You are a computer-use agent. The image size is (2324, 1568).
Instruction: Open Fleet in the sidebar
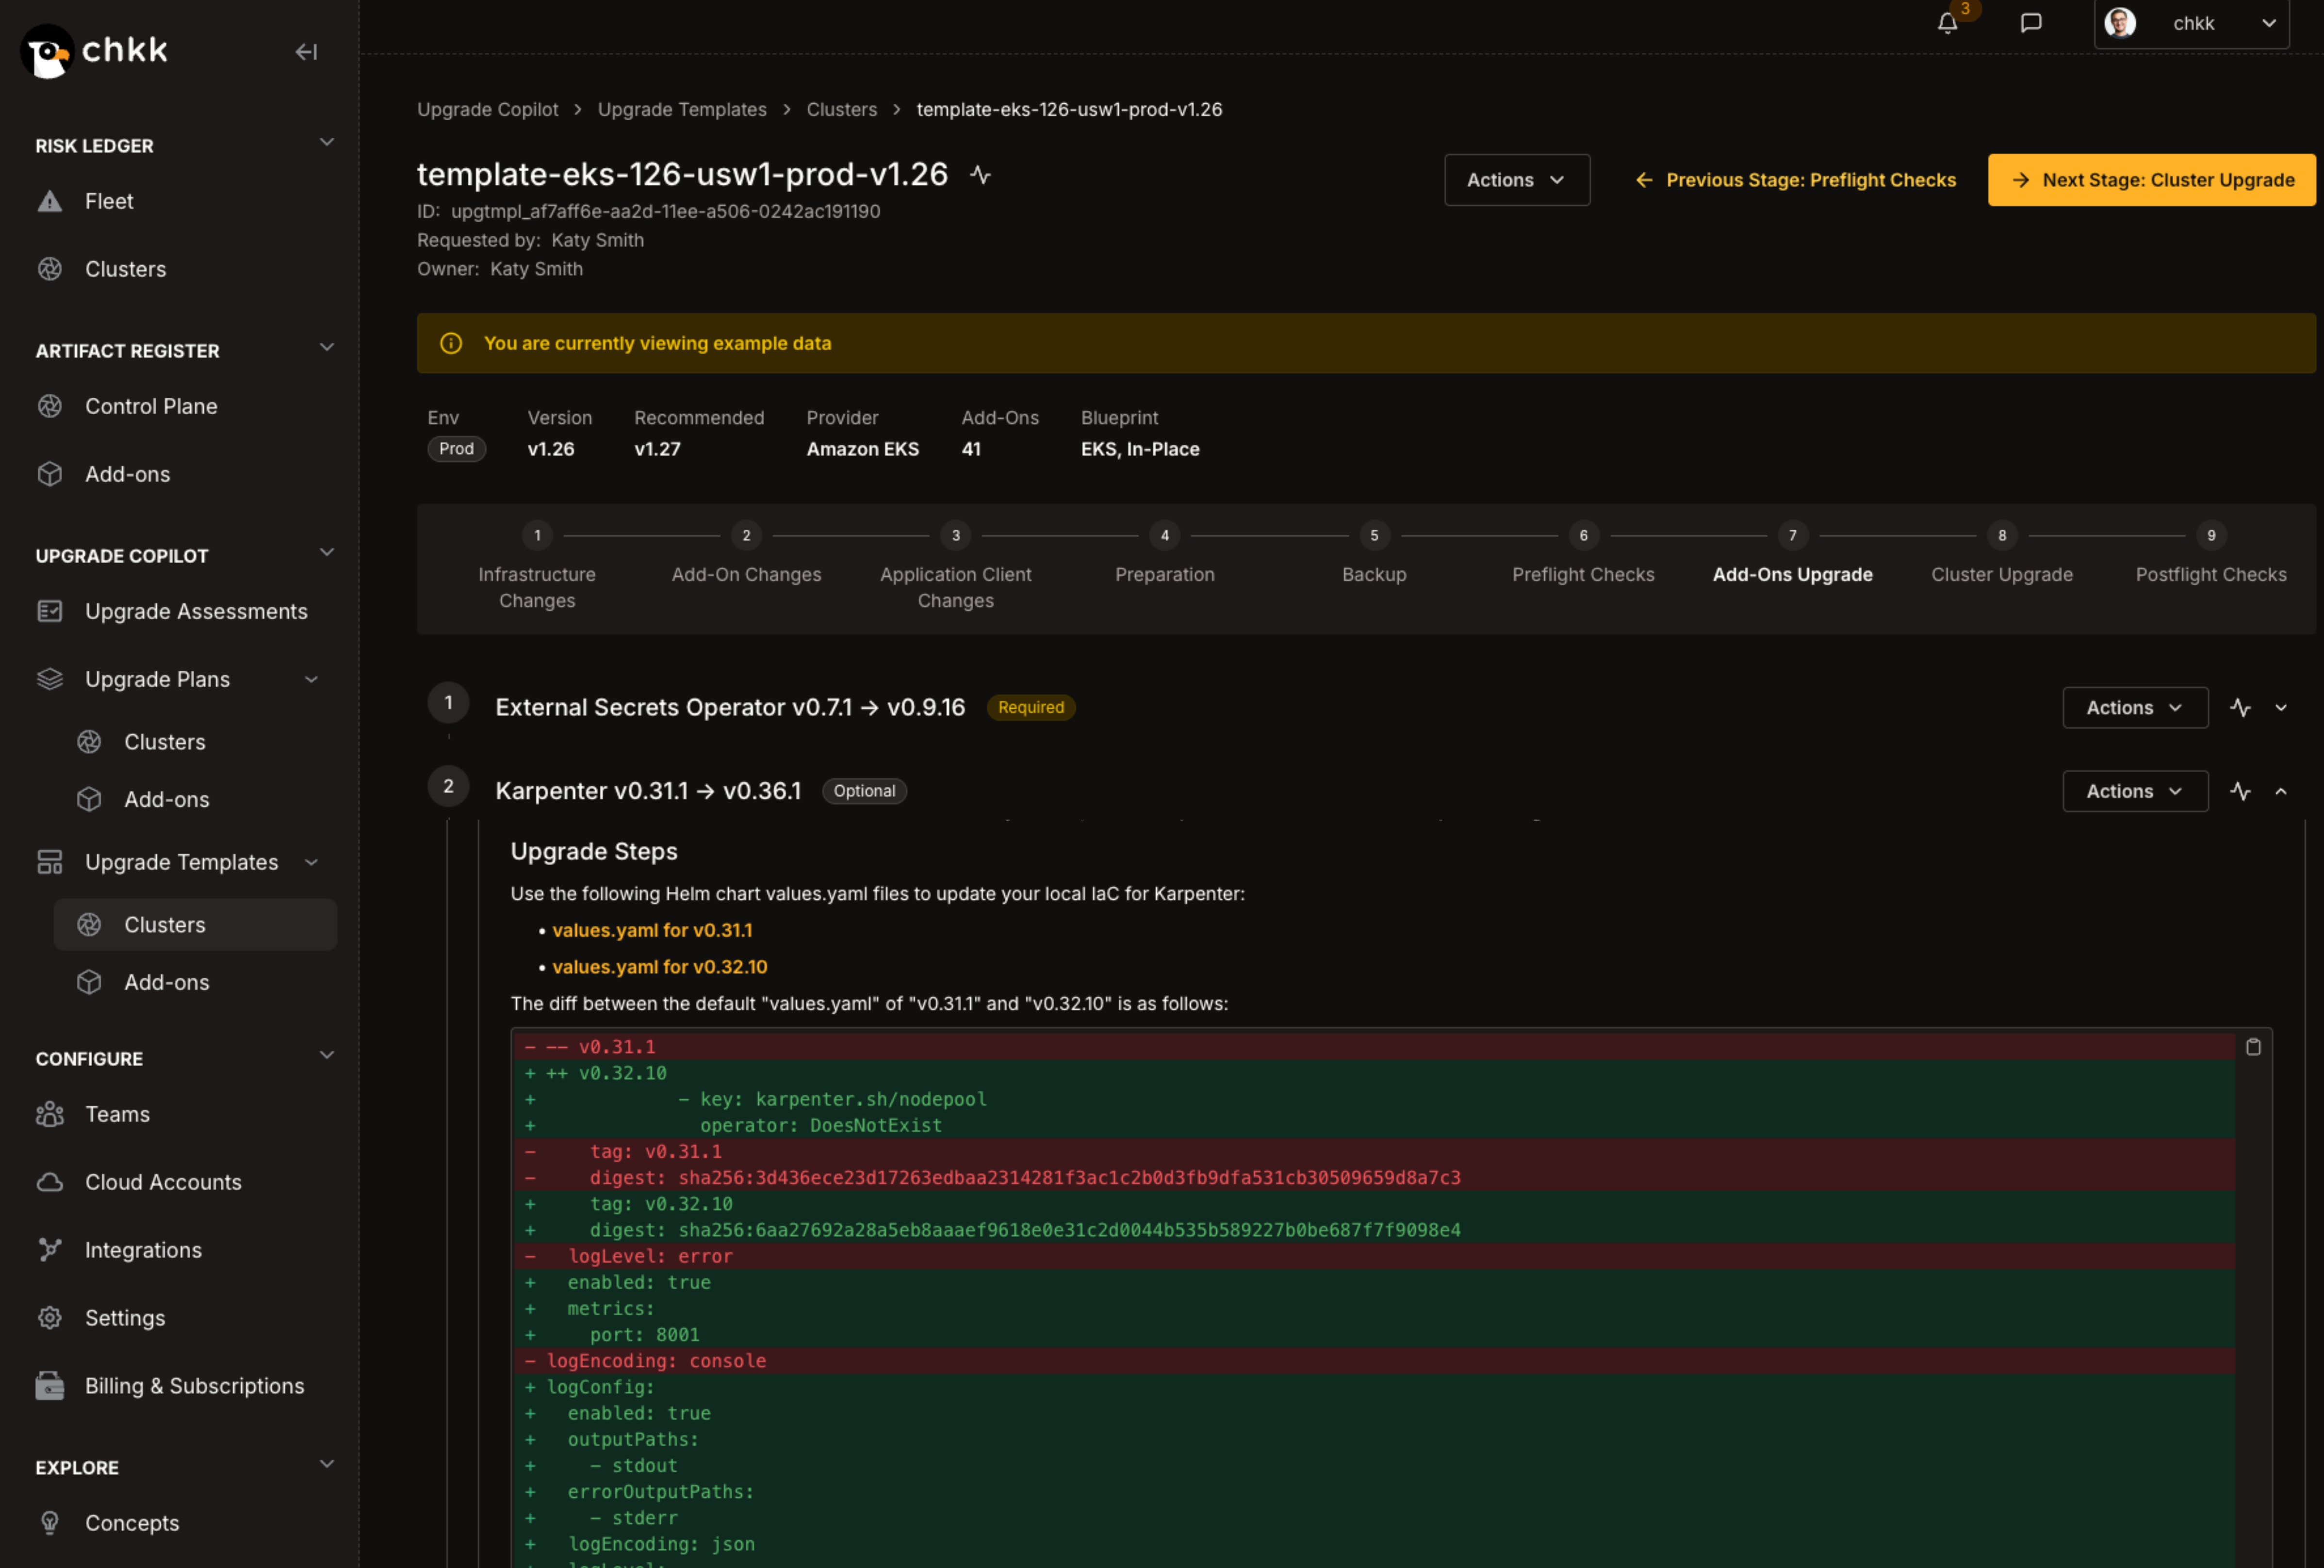click(109, 202)
